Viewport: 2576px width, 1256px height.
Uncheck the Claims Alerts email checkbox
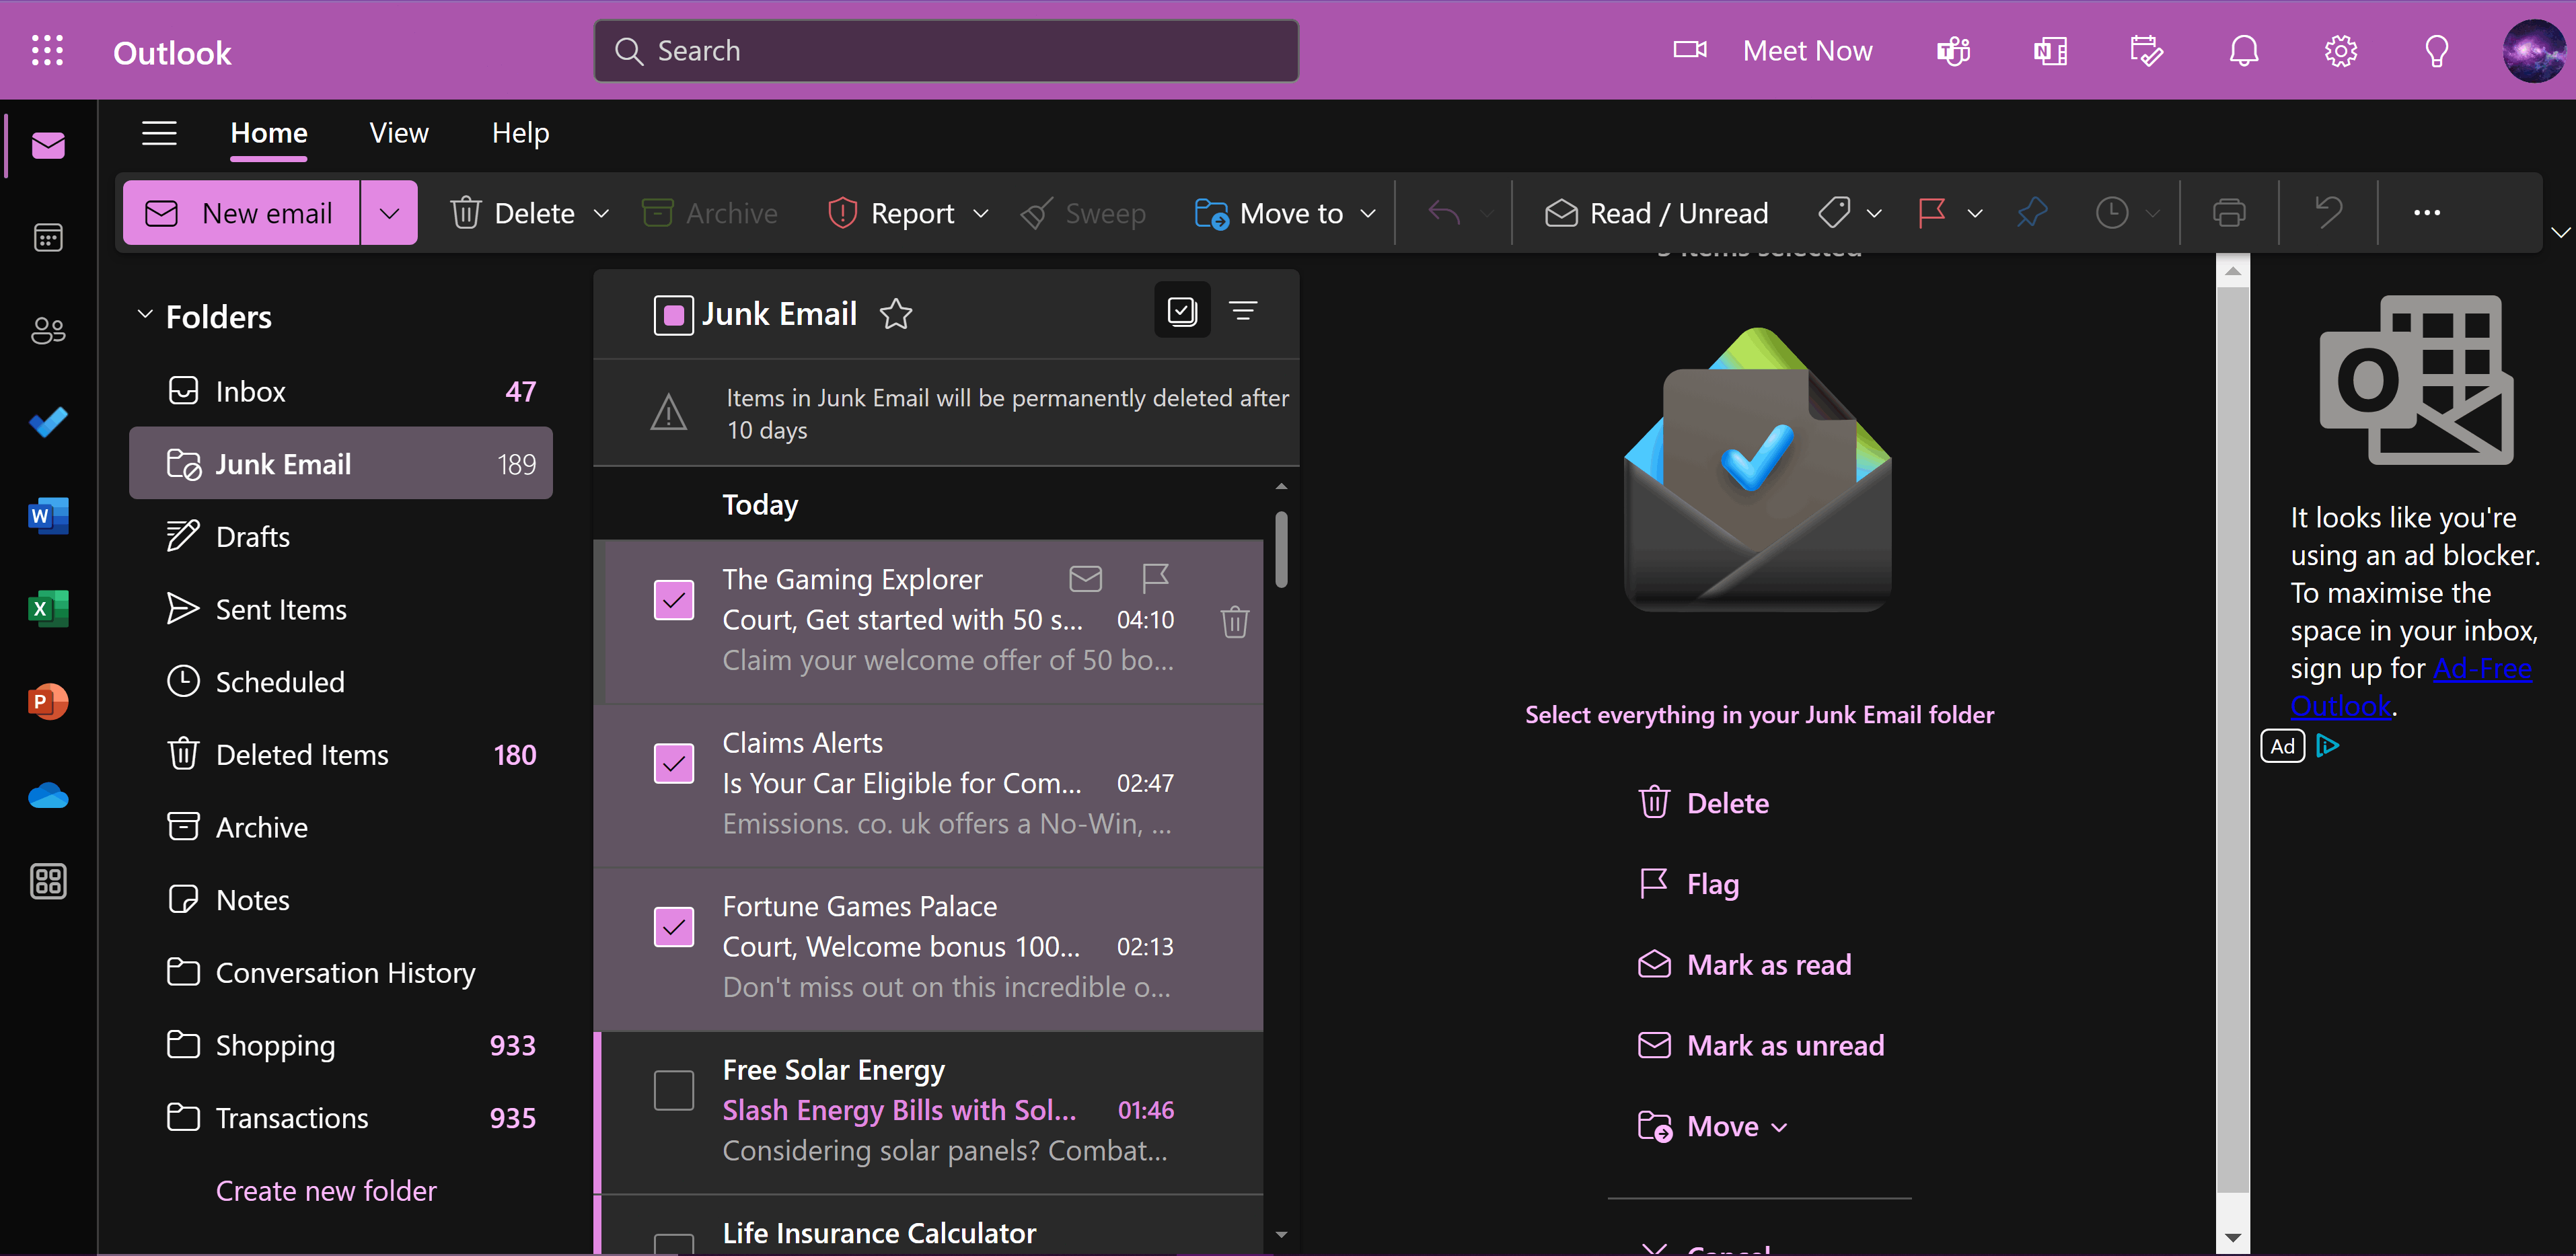(673, 763)
